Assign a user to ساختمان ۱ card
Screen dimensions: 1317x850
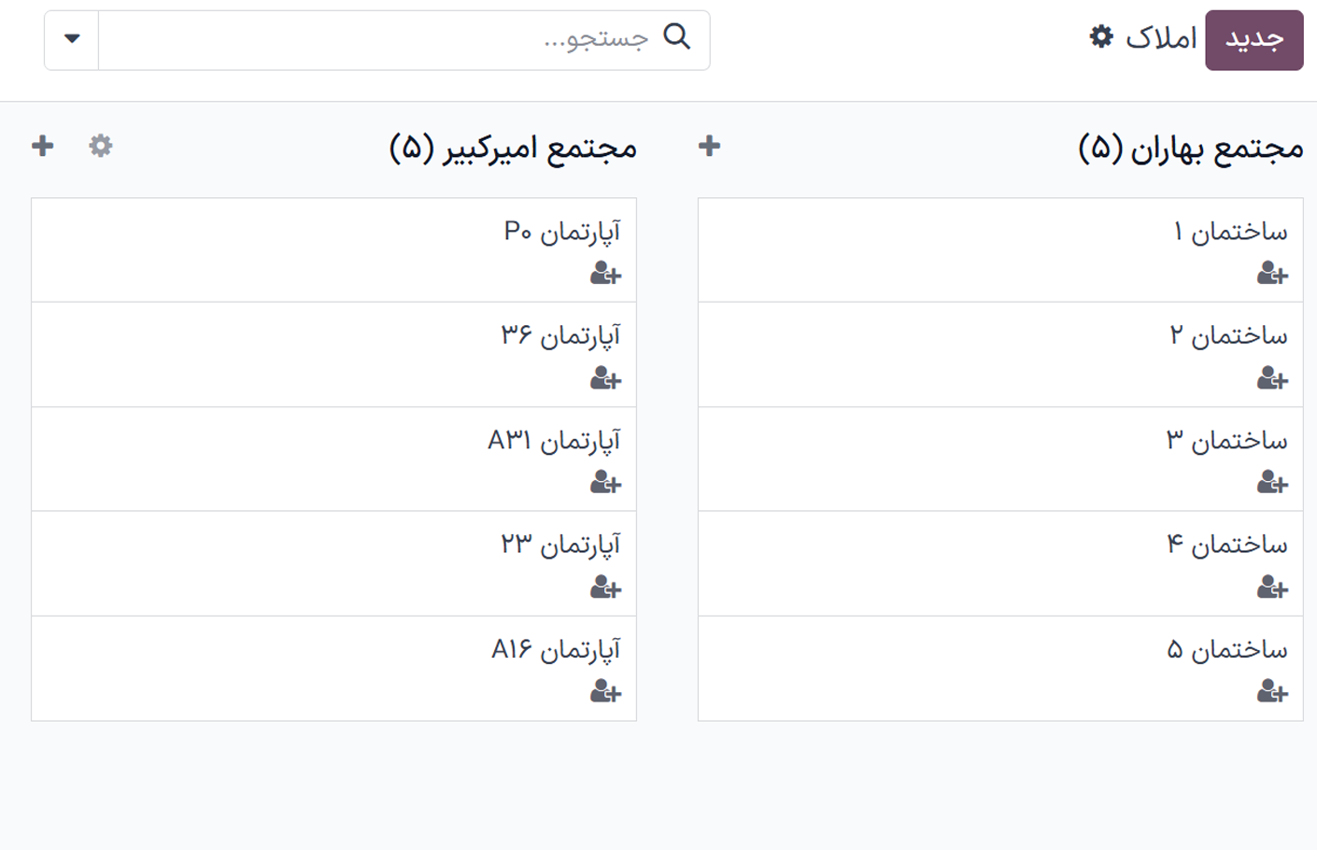[x=1272, y=276]
